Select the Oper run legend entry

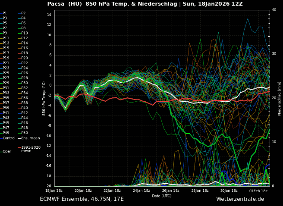[x=6, y=151]
